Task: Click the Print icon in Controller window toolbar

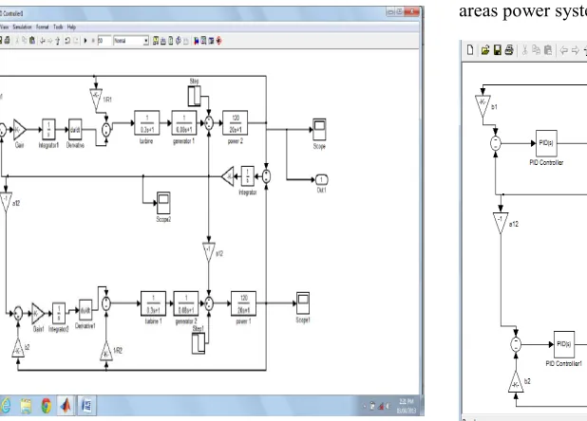Action: (7, 41)
